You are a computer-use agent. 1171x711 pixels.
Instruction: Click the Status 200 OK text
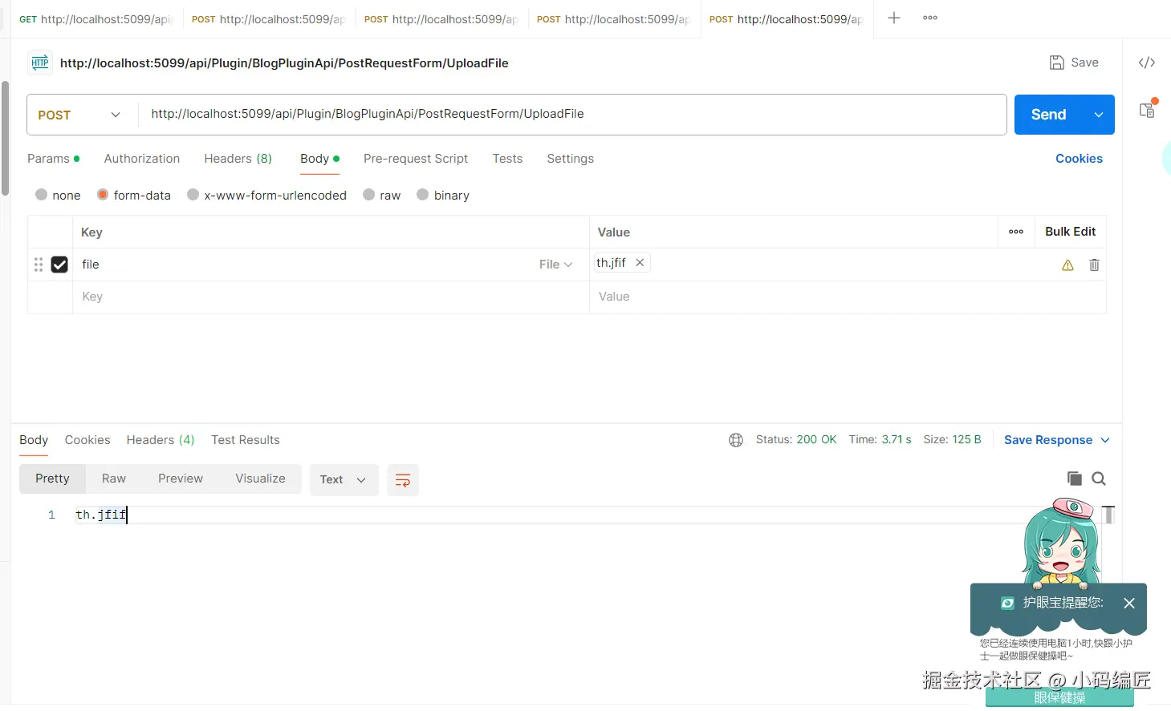[x=796, y=440]
